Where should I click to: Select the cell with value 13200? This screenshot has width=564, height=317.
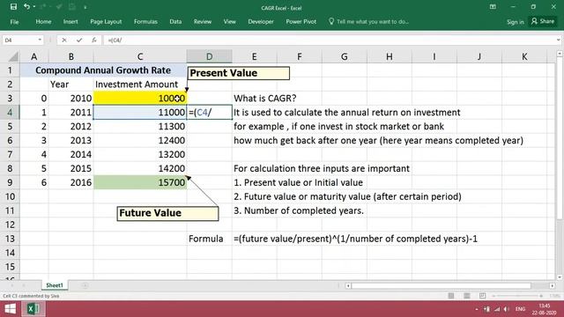140,154
